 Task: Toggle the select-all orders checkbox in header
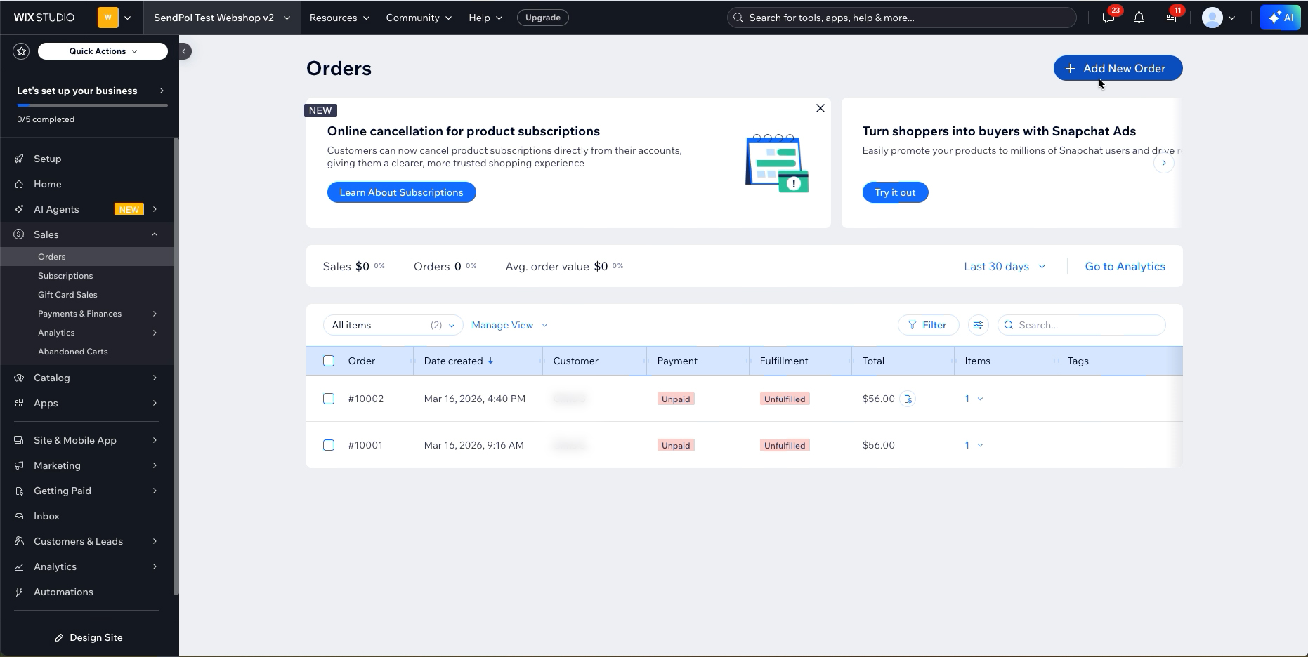pyautogui.click(x=329, y=361)
